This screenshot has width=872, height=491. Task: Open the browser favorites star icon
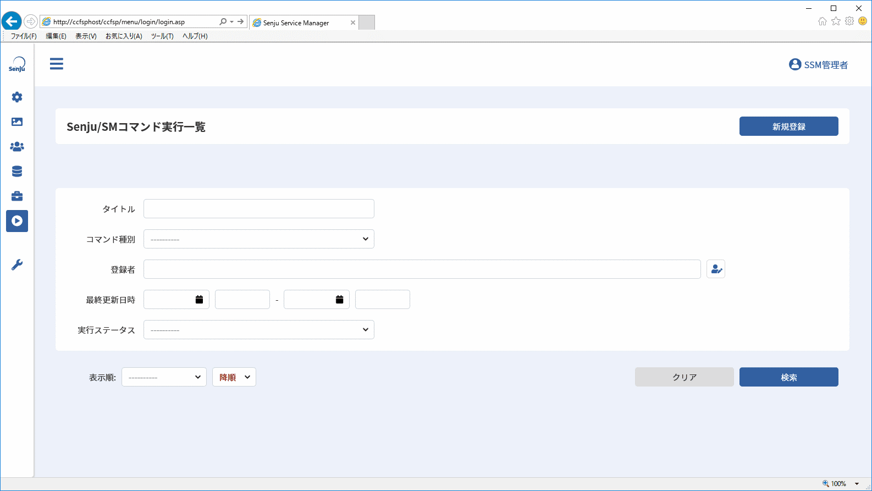point(836,21)
